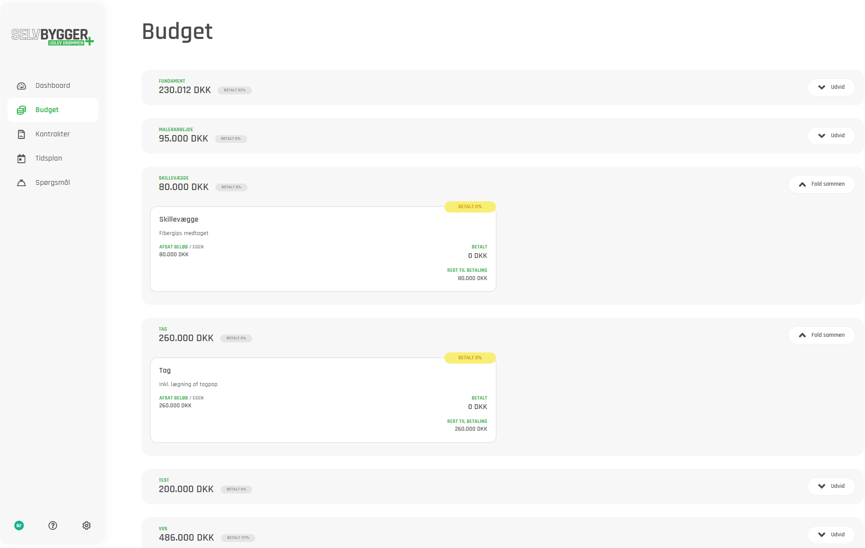Expand the Fundament budget section
The image size is (865, 548).
pos(831,87)
